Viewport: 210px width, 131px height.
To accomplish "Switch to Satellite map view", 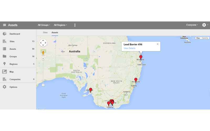I will [x=205, y=38].
